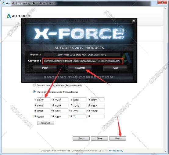
Task: Proceed with the Next button
Action: [x=117, y=138]
